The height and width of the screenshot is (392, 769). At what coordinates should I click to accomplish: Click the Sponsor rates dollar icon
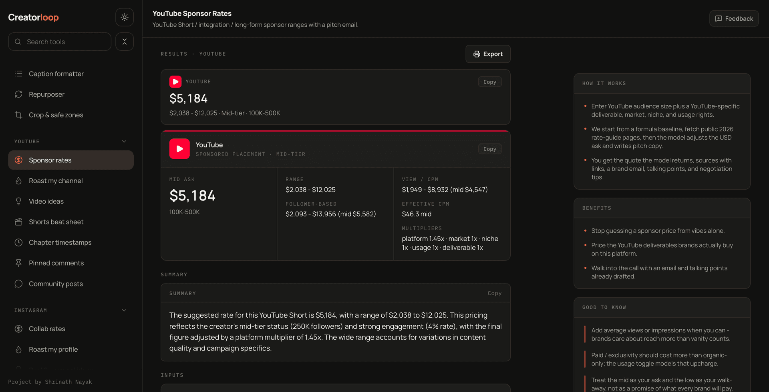coord(18,160)
